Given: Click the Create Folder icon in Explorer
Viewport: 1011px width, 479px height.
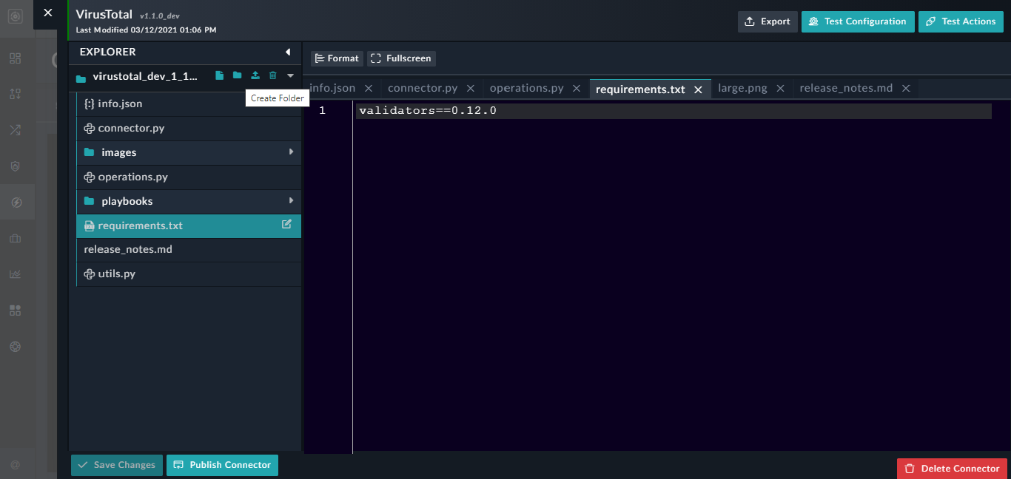Looking at the screenshot, I should point(237,75).
